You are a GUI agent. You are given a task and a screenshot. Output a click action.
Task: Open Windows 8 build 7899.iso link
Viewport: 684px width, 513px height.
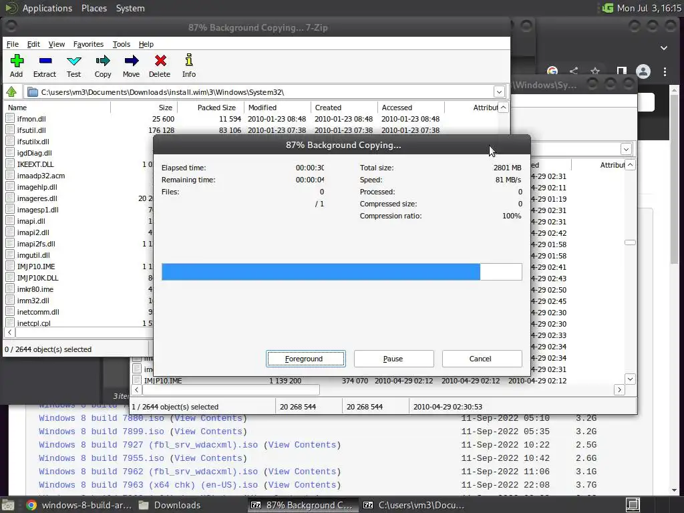pos(102,431)
